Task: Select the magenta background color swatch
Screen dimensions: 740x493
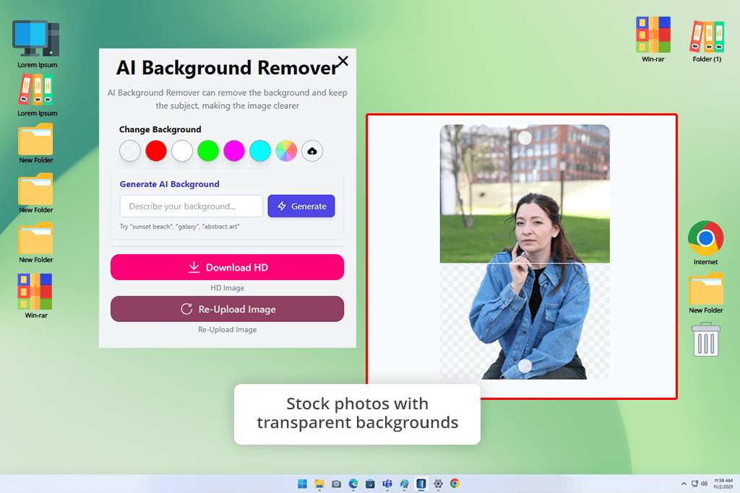Action: pyautogui.click(x=234, y=151)
